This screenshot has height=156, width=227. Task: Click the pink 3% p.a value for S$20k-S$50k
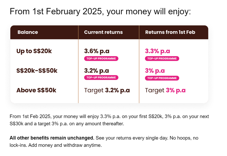click(x=155, y=71)
